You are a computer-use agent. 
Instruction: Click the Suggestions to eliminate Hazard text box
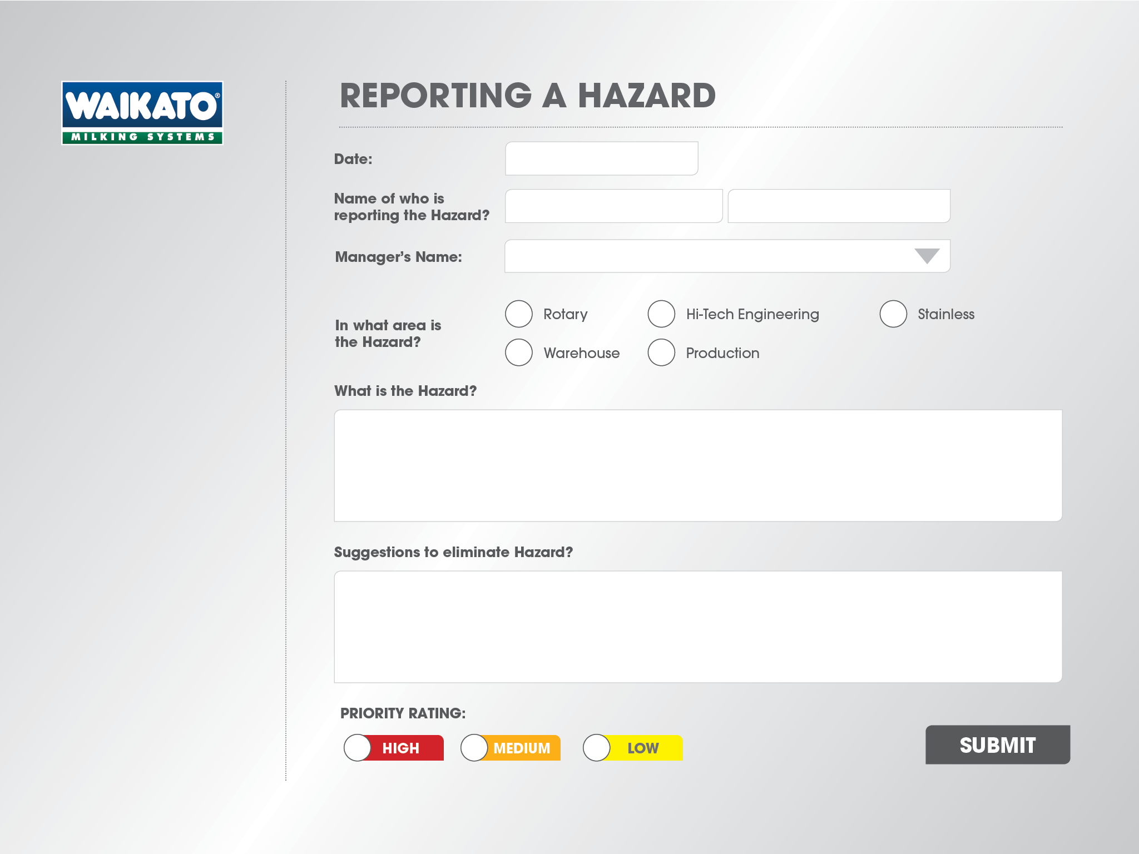tap(698, 627)
